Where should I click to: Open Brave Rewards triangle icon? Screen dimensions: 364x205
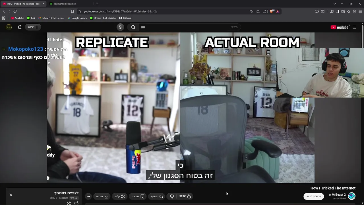tap(278, 11)
